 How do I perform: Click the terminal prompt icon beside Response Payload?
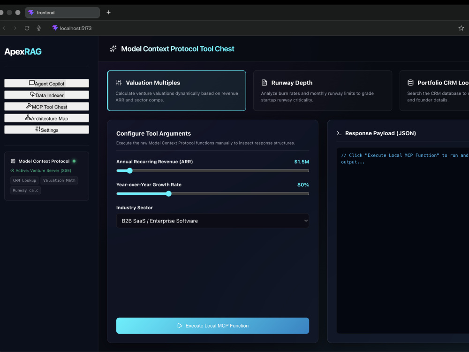339,133
